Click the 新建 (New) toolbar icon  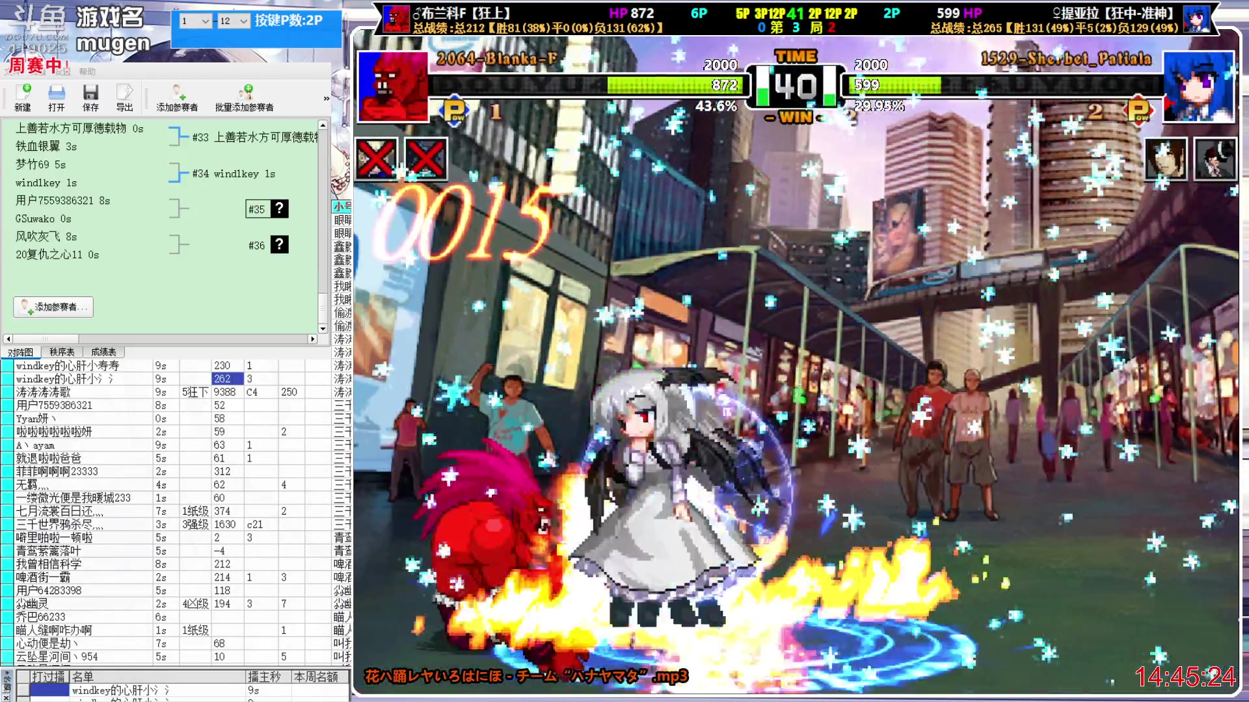point(23,97)
